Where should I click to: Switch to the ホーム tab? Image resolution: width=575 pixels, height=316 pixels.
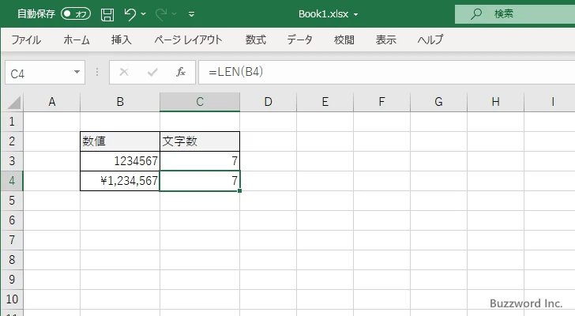[x=77, y=39]
